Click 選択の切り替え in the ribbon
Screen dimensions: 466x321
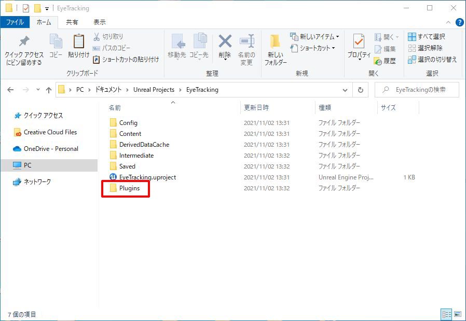pos(432,60)
